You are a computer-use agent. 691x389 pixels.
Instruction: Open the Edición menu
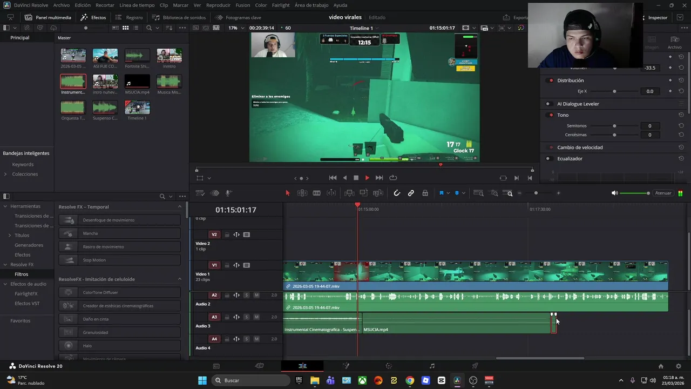pyautogui.click(x=83, y=5)
